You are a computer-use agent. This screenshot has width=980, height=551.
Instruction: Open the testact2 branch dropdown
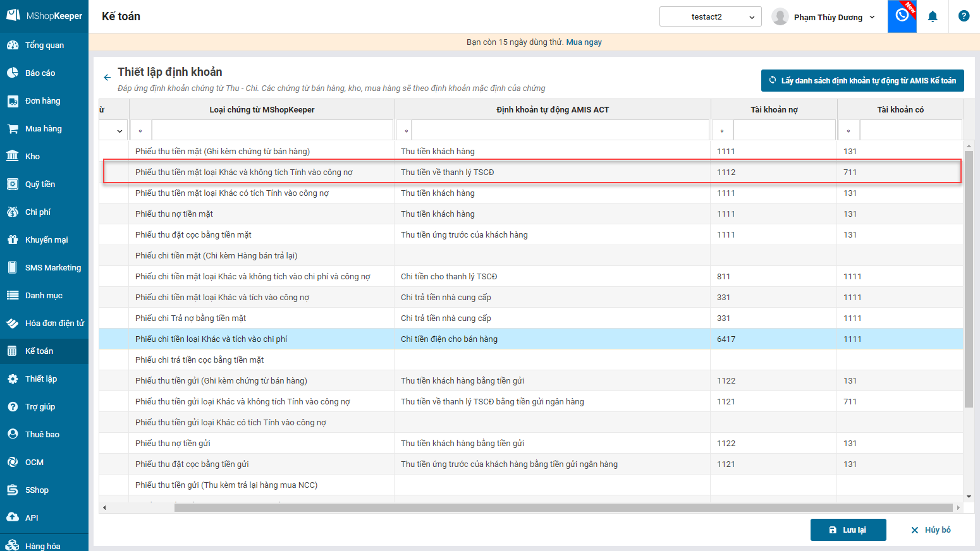point(710,17)
